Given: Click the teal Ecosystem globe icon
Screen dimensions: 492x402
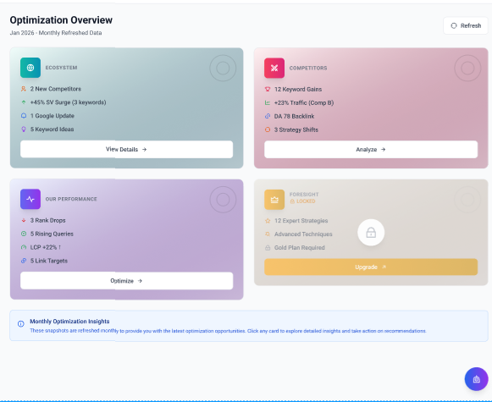Looking at the screenshot, I should click(x=30, y=68).
